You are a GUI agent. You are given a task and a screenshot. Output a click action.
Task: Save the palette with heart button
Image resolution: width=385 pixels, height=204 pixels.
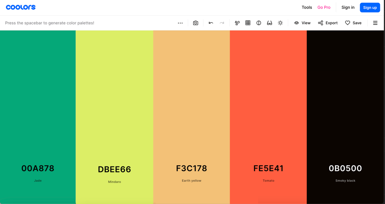pyautogui.click(x=353, y=23)
